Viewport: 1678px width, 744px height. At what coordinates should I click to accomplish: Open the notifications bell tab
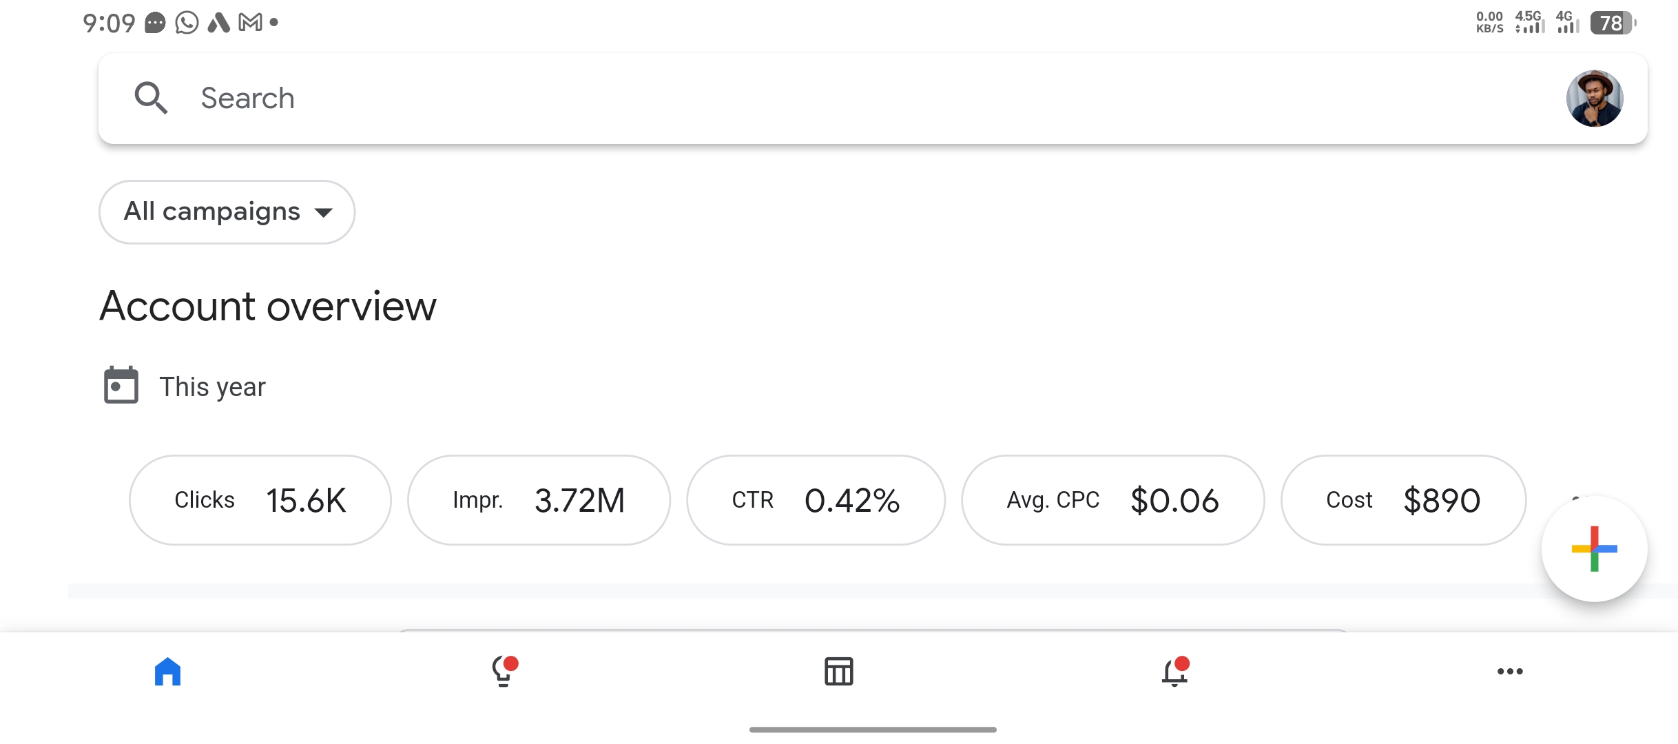[1174, 672]
